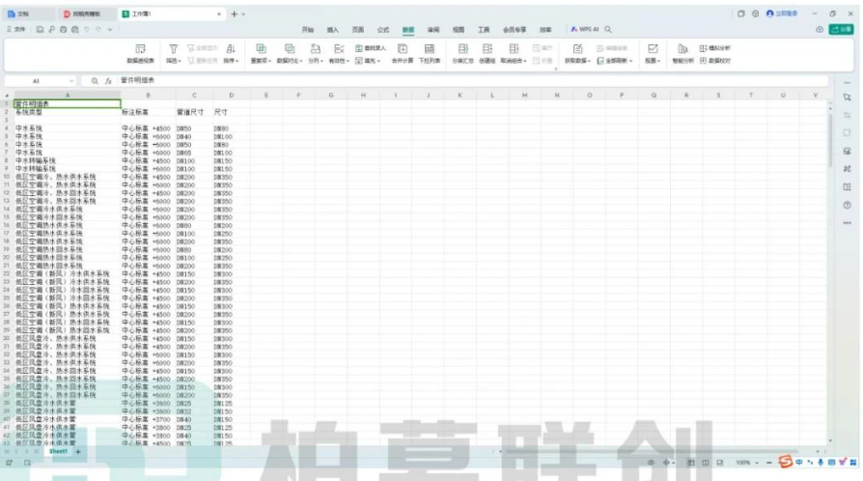Open the 数据透视表 pivot table tool
Screen dimensions: 863x481
(140, 53)
